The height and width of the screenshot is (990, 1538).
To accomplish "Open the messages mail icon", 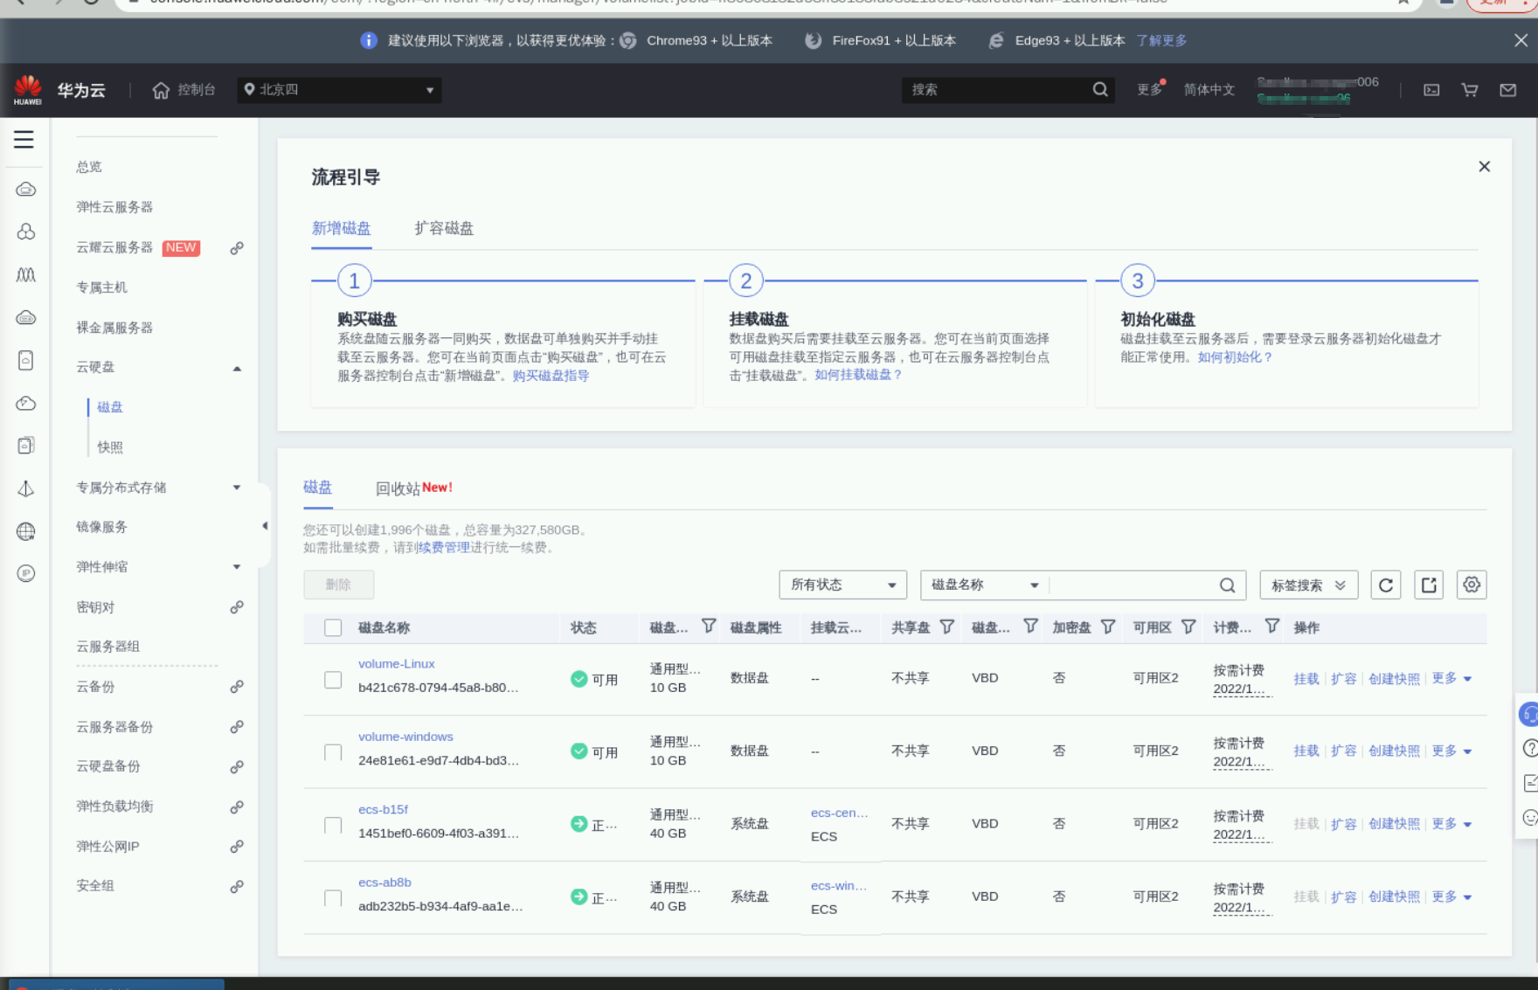I will click(1508, 90).
